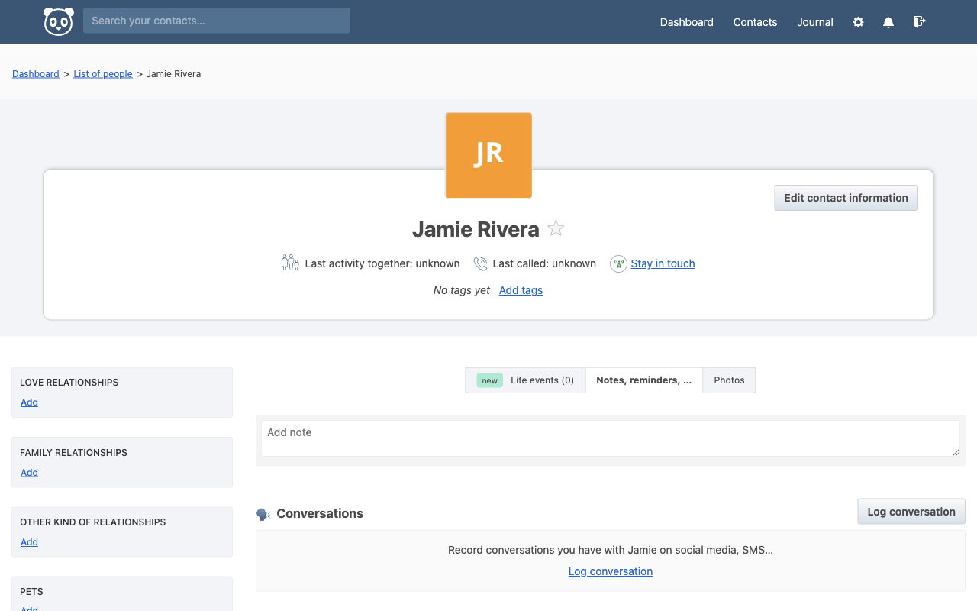Click the Jamie Rivera breadcrumb text
This screenshot has width=977, height=611.
point(173,74)
